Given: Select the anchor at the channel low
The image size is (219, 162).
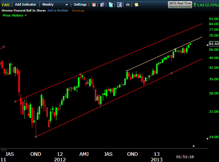Looking at the screenshot, I should (36, 137).
